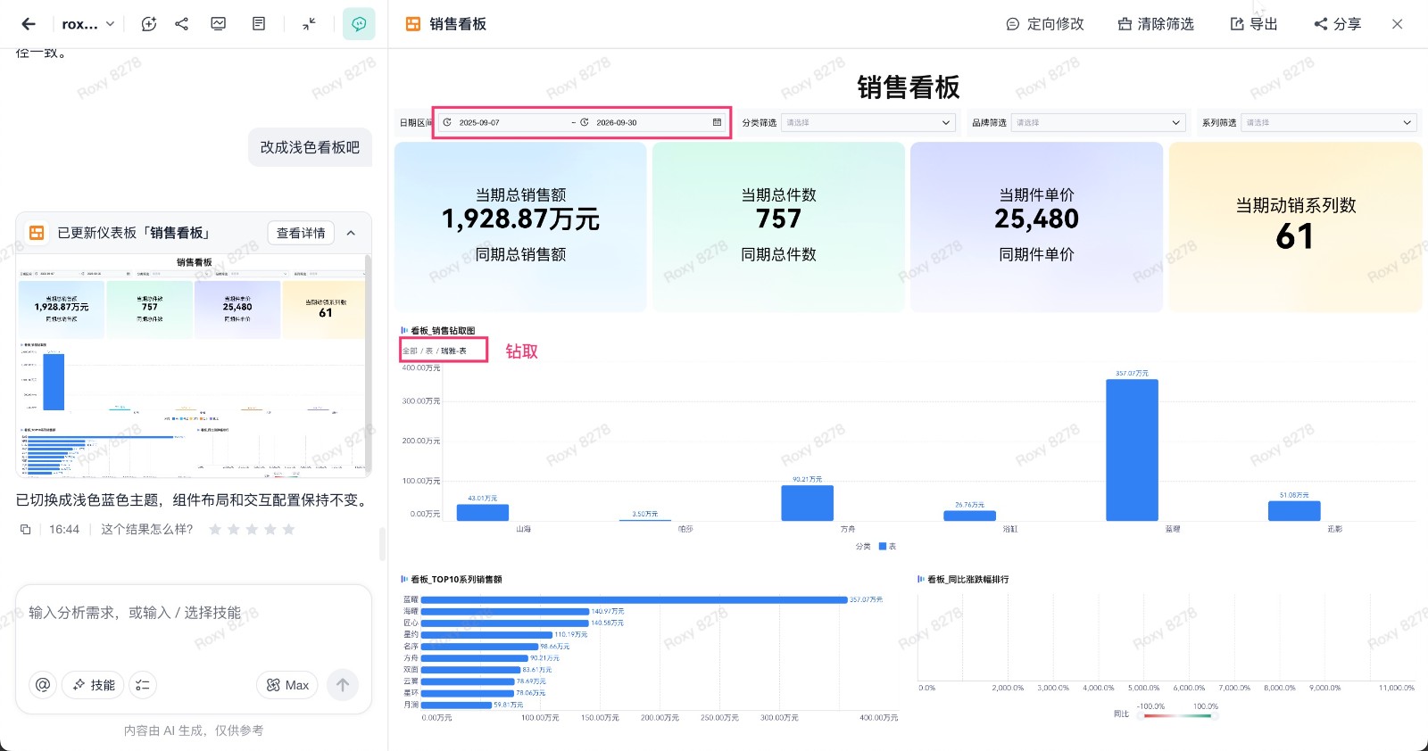1428x751 pixels.
Task: Click the 分享 share button
Action: [1337, 24]
